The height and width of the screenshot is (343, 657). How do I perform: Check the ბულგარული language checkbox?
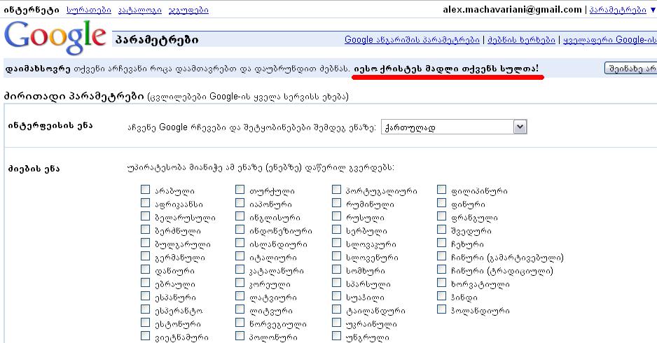pyautogui.click(x=146, y=243)
